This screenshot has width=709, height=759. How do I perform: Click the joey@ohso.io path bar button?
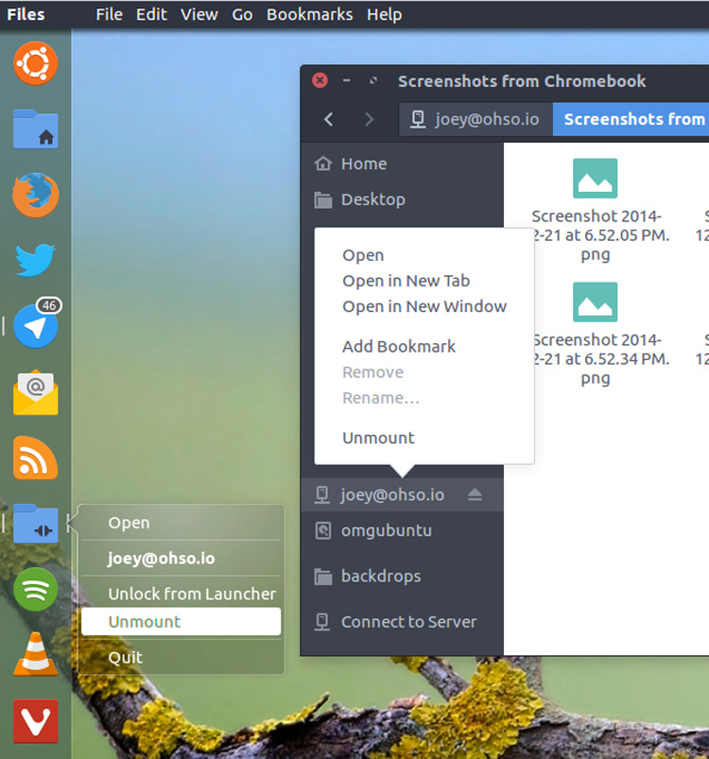point(476,119)
